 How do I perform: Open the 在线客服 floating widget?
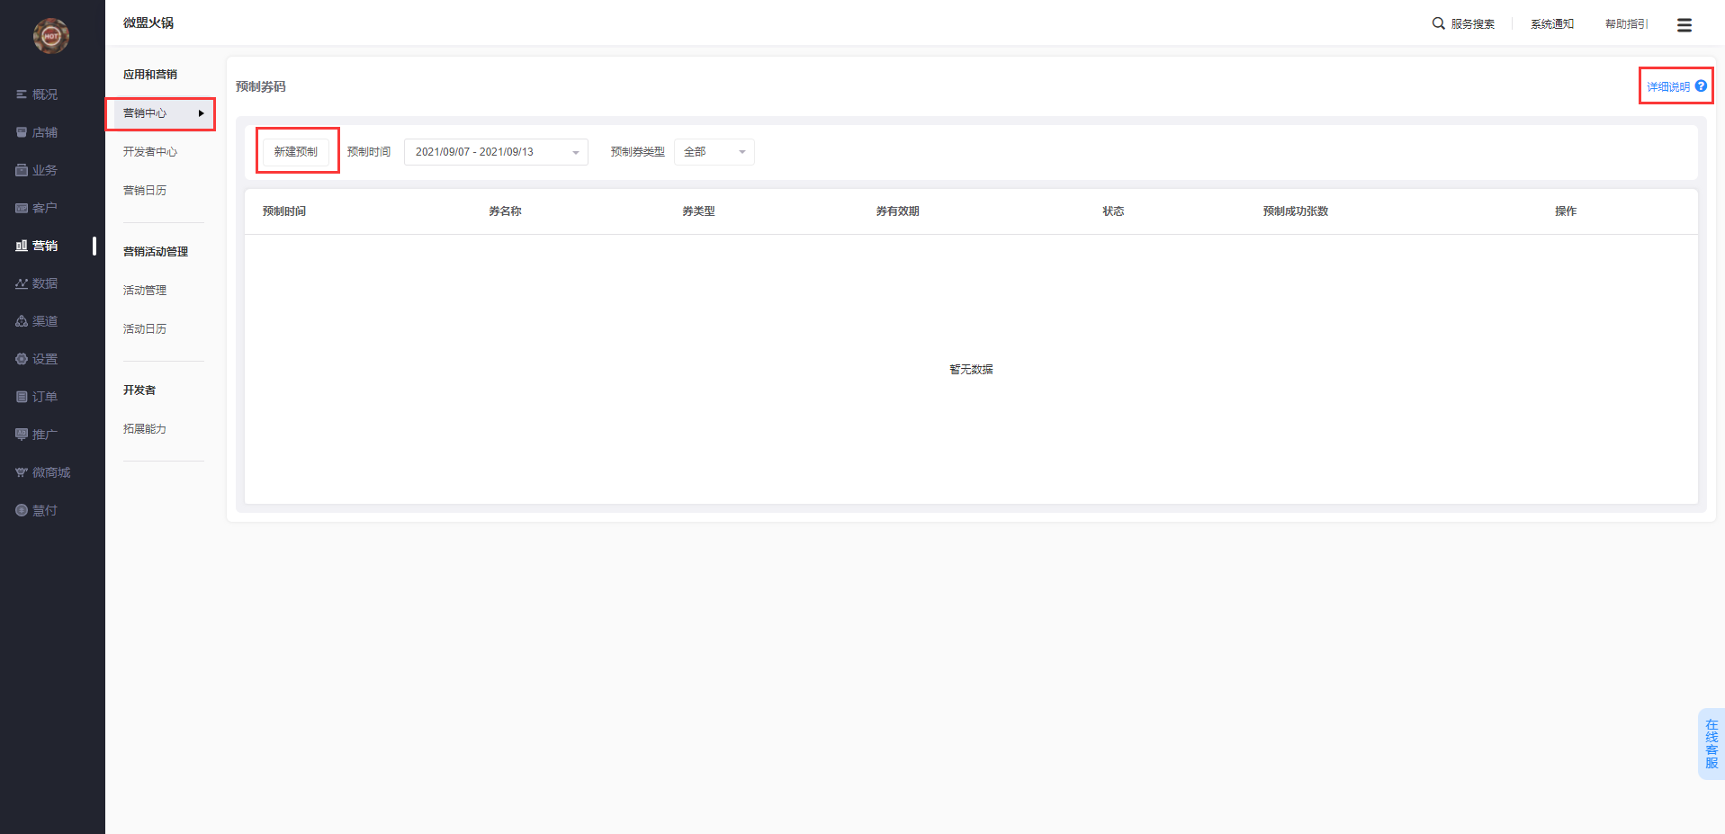[1711, 744]
